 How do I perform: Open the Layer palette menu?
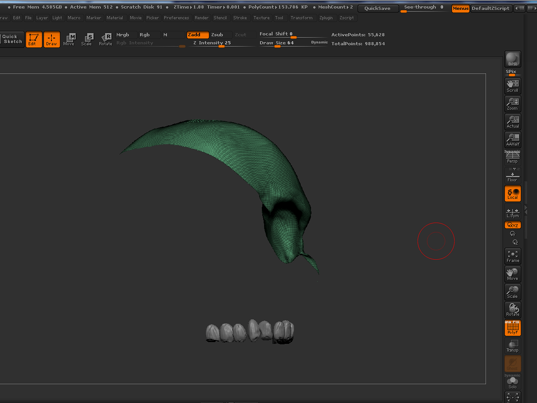coord(42,18)
